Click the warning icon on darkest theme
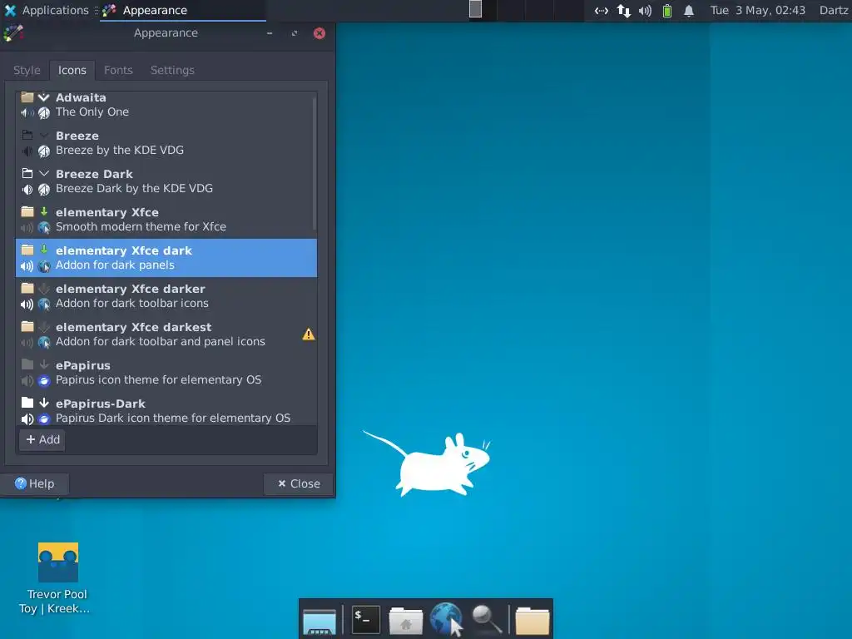This screenshot has width=852, height=639. point(308,334)
